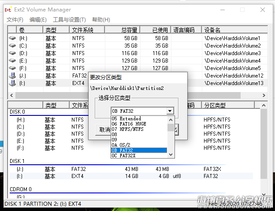Click the 43 MB capacity of J: row
This screenshot has width=275, height=211.
tap(131, 169)
